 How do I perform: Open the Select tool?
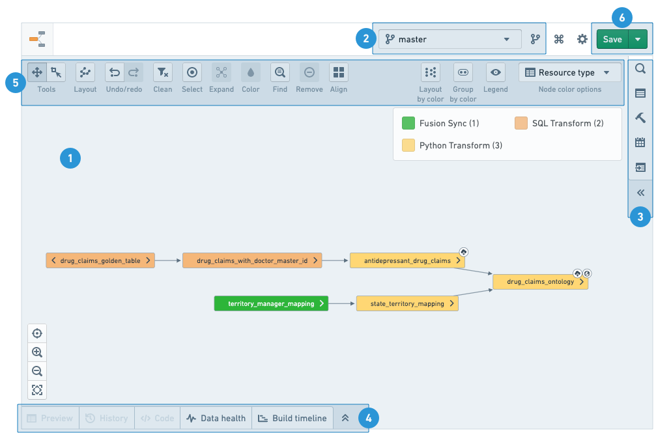(192, 72)
